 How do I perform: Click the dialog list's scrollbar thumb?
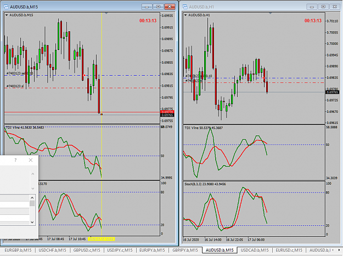tap(32, 203)
